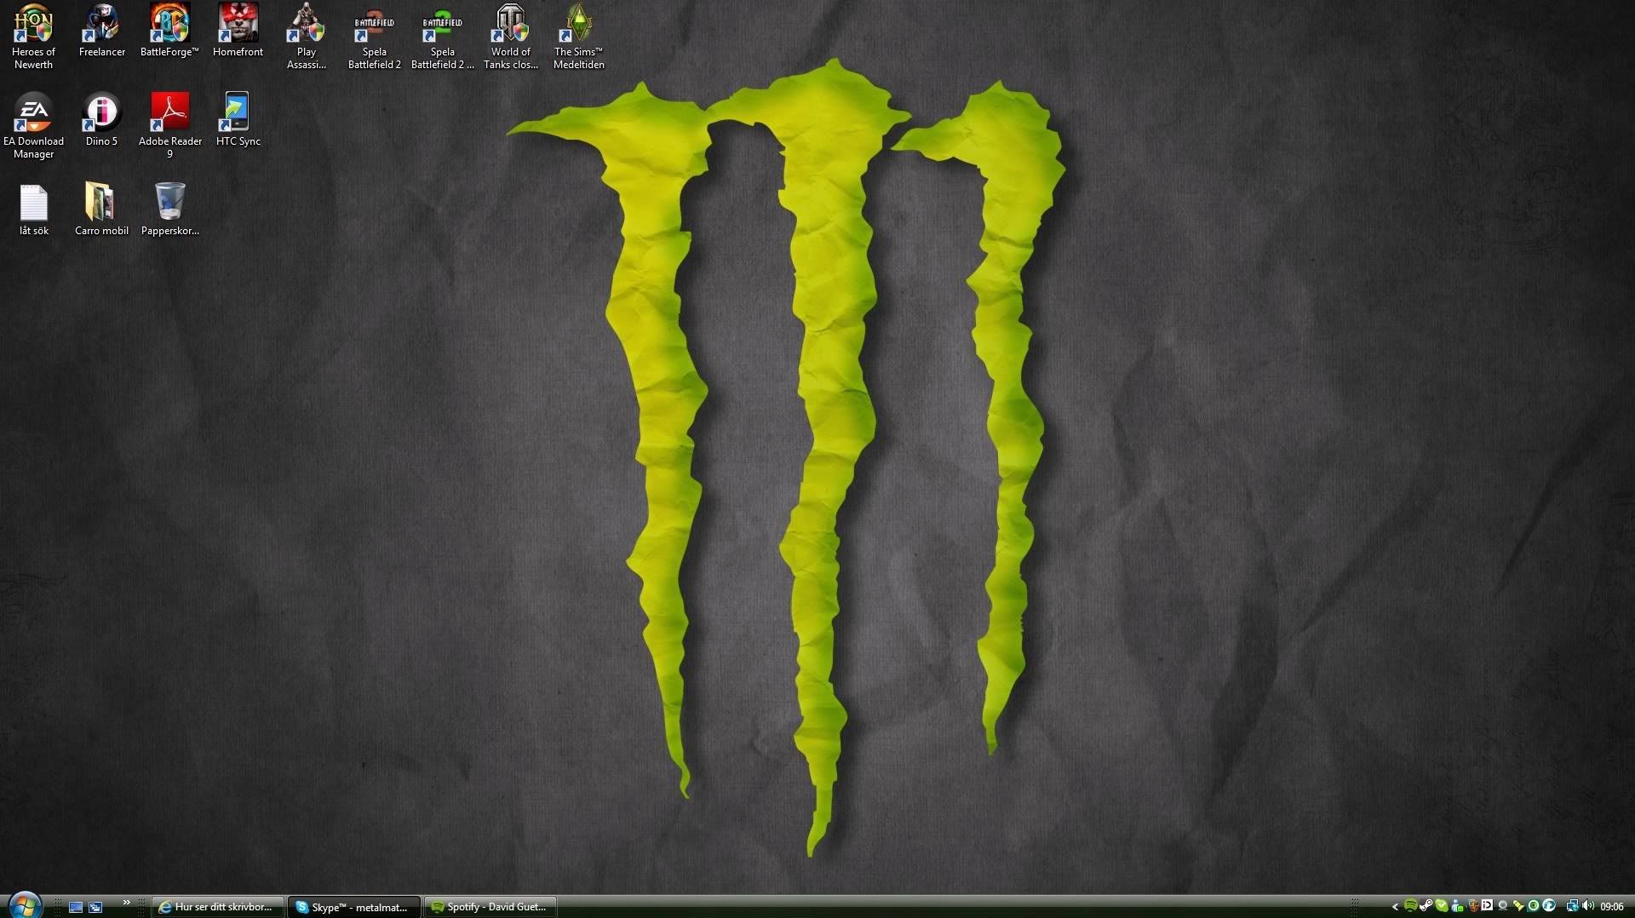The width and height of the screenshot is (1635, 918).
Task: Click Switch between windows quick launch icon
Action: pos(95,907)
